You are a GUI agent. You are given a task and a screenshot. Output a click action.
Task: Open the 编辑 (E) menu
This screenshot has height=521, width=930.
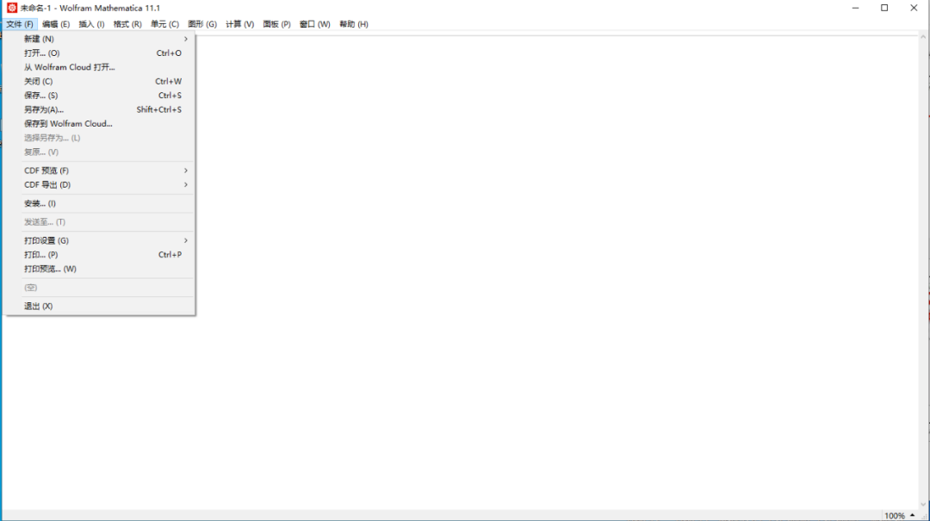[x=56, y=24]
